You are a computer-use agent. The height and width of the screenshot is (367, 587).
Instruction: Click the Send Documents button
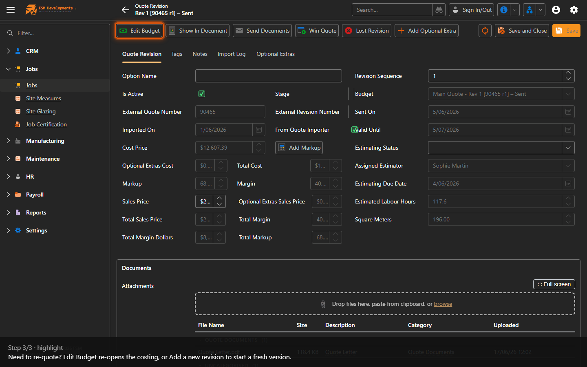tap(263, 31)
